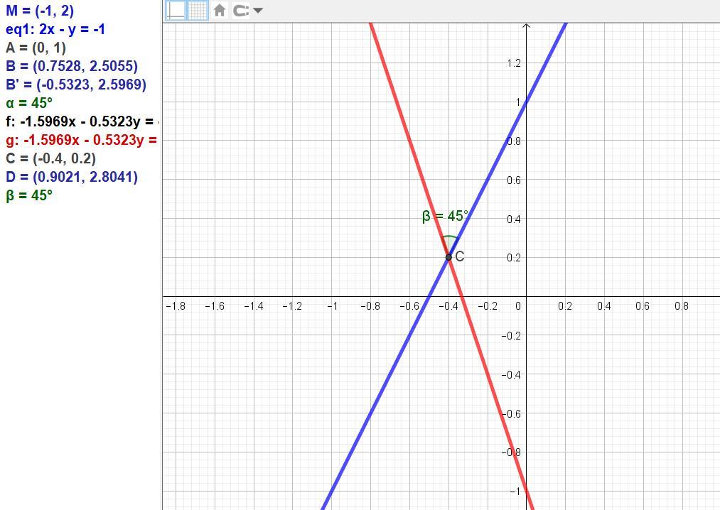The height and width of the screenshot is (510, 720).
Task: Click the green angle arc at C
Action: click(449, 237)
